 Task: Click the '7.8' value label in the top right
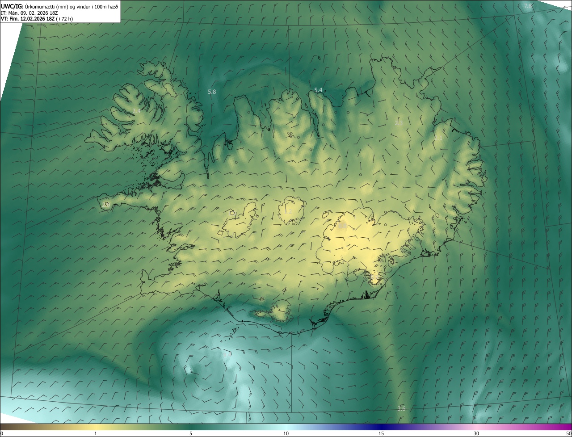tap(528, 6)
